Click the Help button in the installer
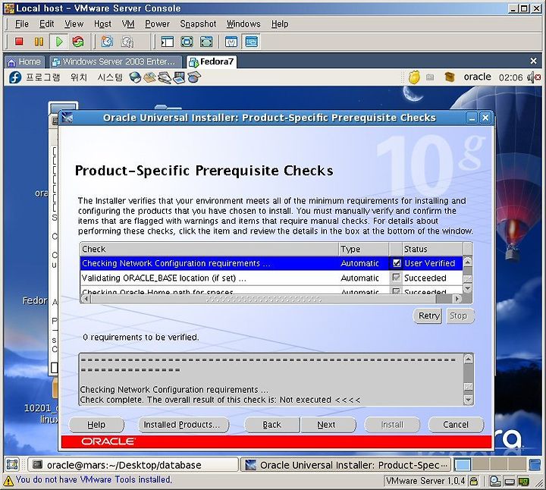 pyautogui.click(x=96, y=425)
